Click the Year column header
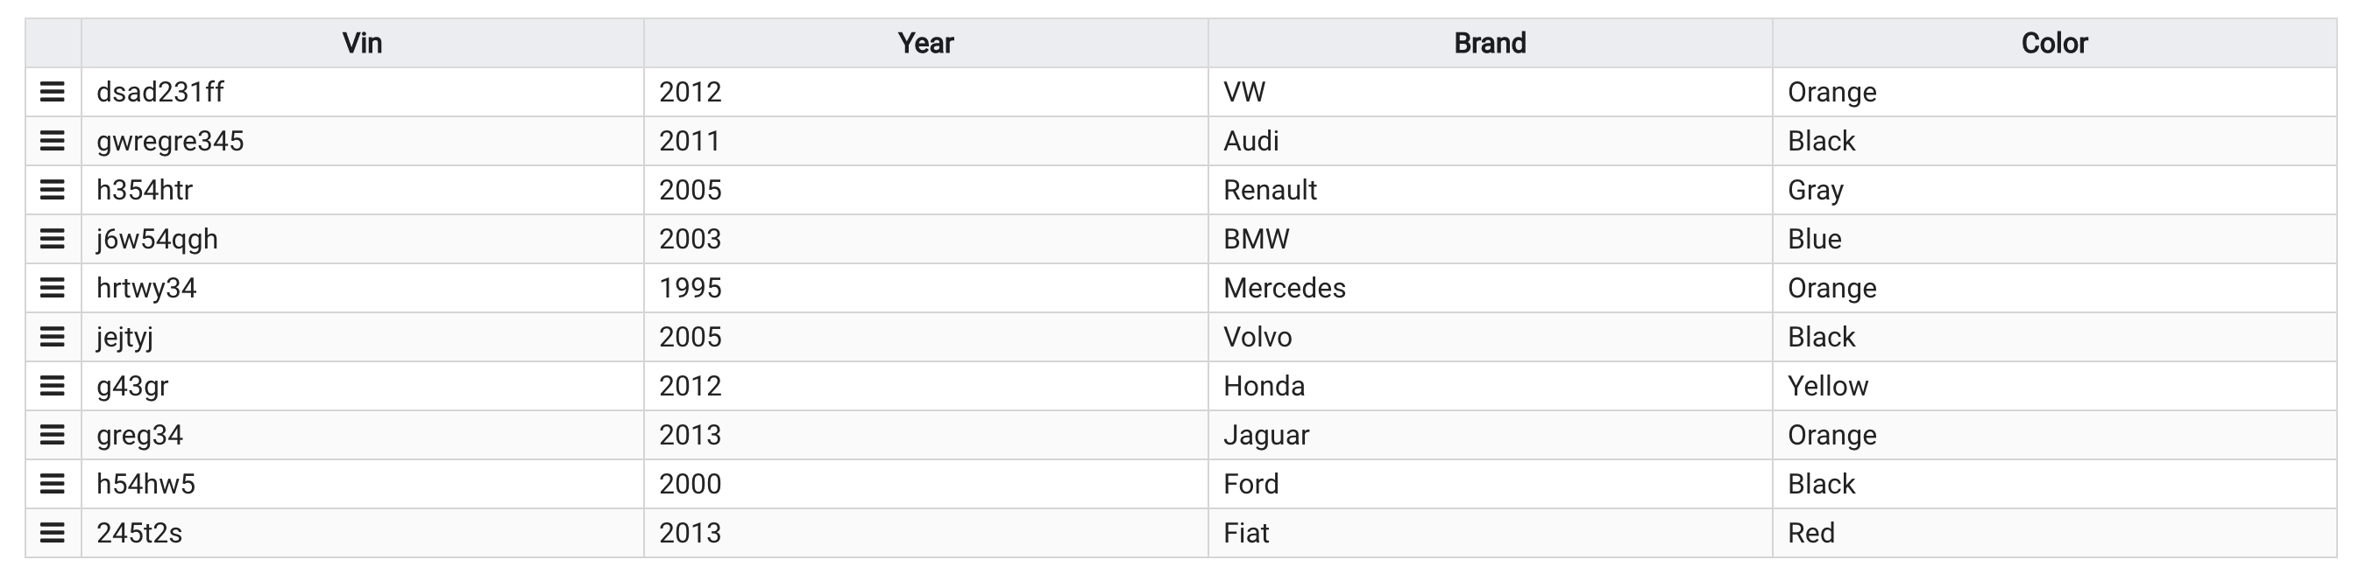This screenshot has height=581, width=2359. coord(926,43)
